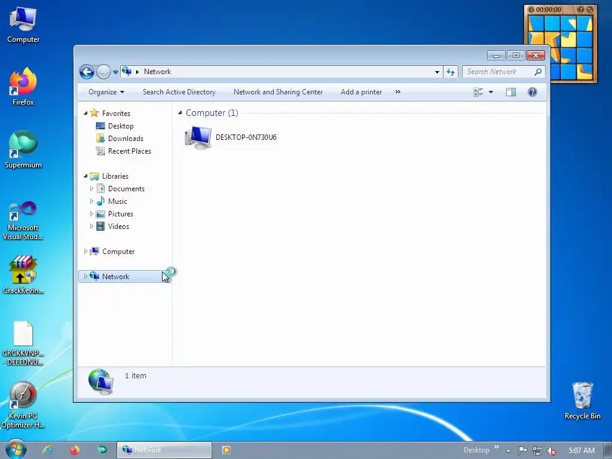Expand the Music library arrow
Viewport: 612px width, 459px height.
(x=91, y=201)
